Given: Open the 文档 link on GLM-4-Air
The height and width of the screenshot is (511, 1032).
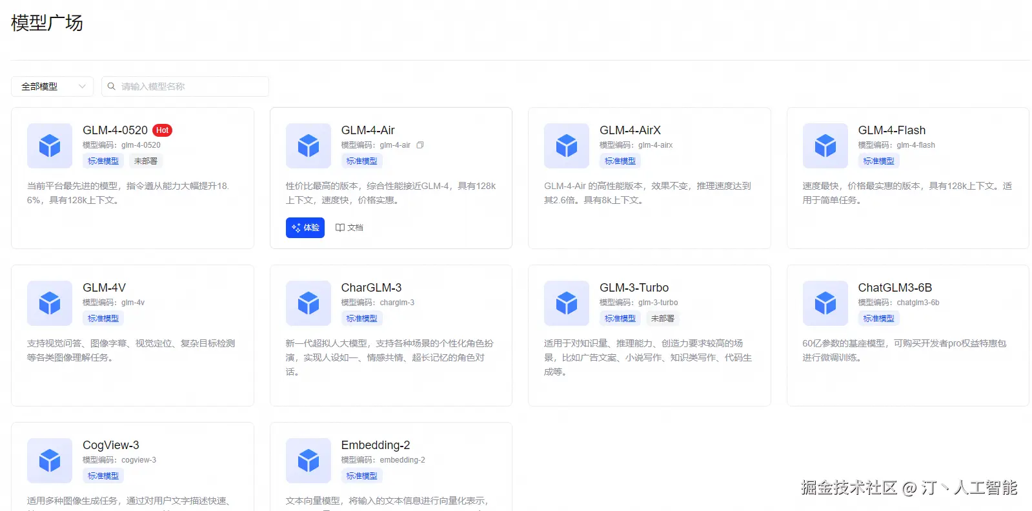Looking at the screenshot, I should click(x=349, y=228).
